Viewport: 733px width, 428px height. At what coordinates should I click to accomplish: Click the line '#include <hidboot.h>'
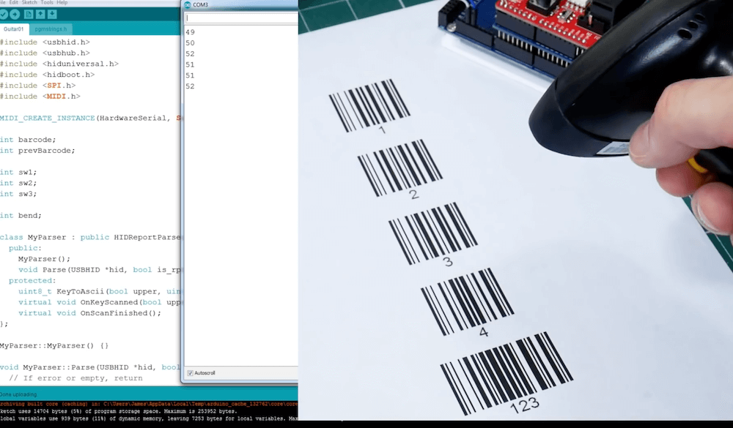[x=47, y=74]
